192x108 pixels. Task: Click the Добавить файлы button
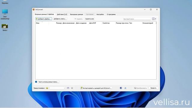click(43, 19)
